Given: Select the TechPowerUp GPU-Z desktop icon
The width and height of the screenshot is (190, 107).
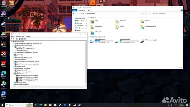Looking at the screenshot, I should click(4, 34).
